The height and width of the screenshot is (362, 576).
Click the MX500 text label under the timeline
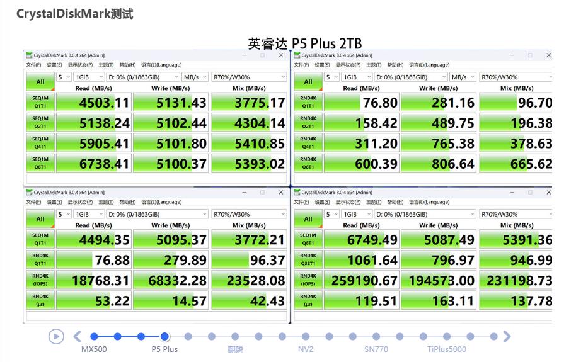[94, 349]
